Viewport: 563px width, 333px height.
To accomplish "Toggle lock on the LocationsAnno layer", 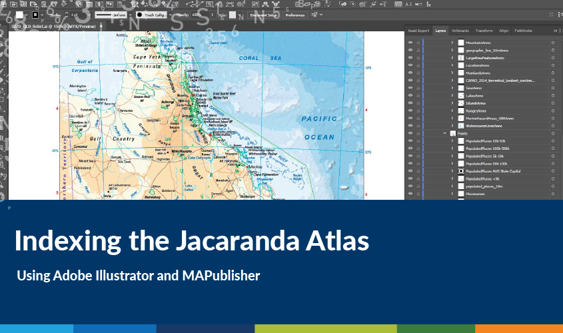I will tap(418, 65).
